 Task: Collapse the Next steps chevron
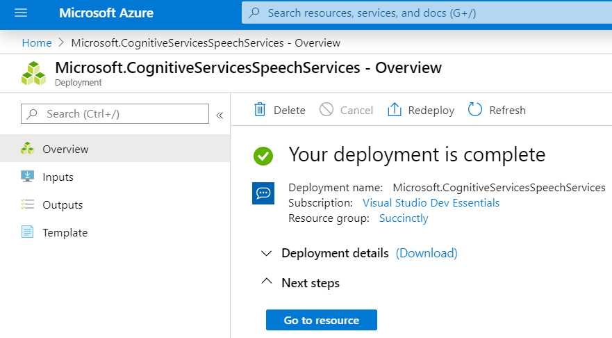(x=267, y=282)
